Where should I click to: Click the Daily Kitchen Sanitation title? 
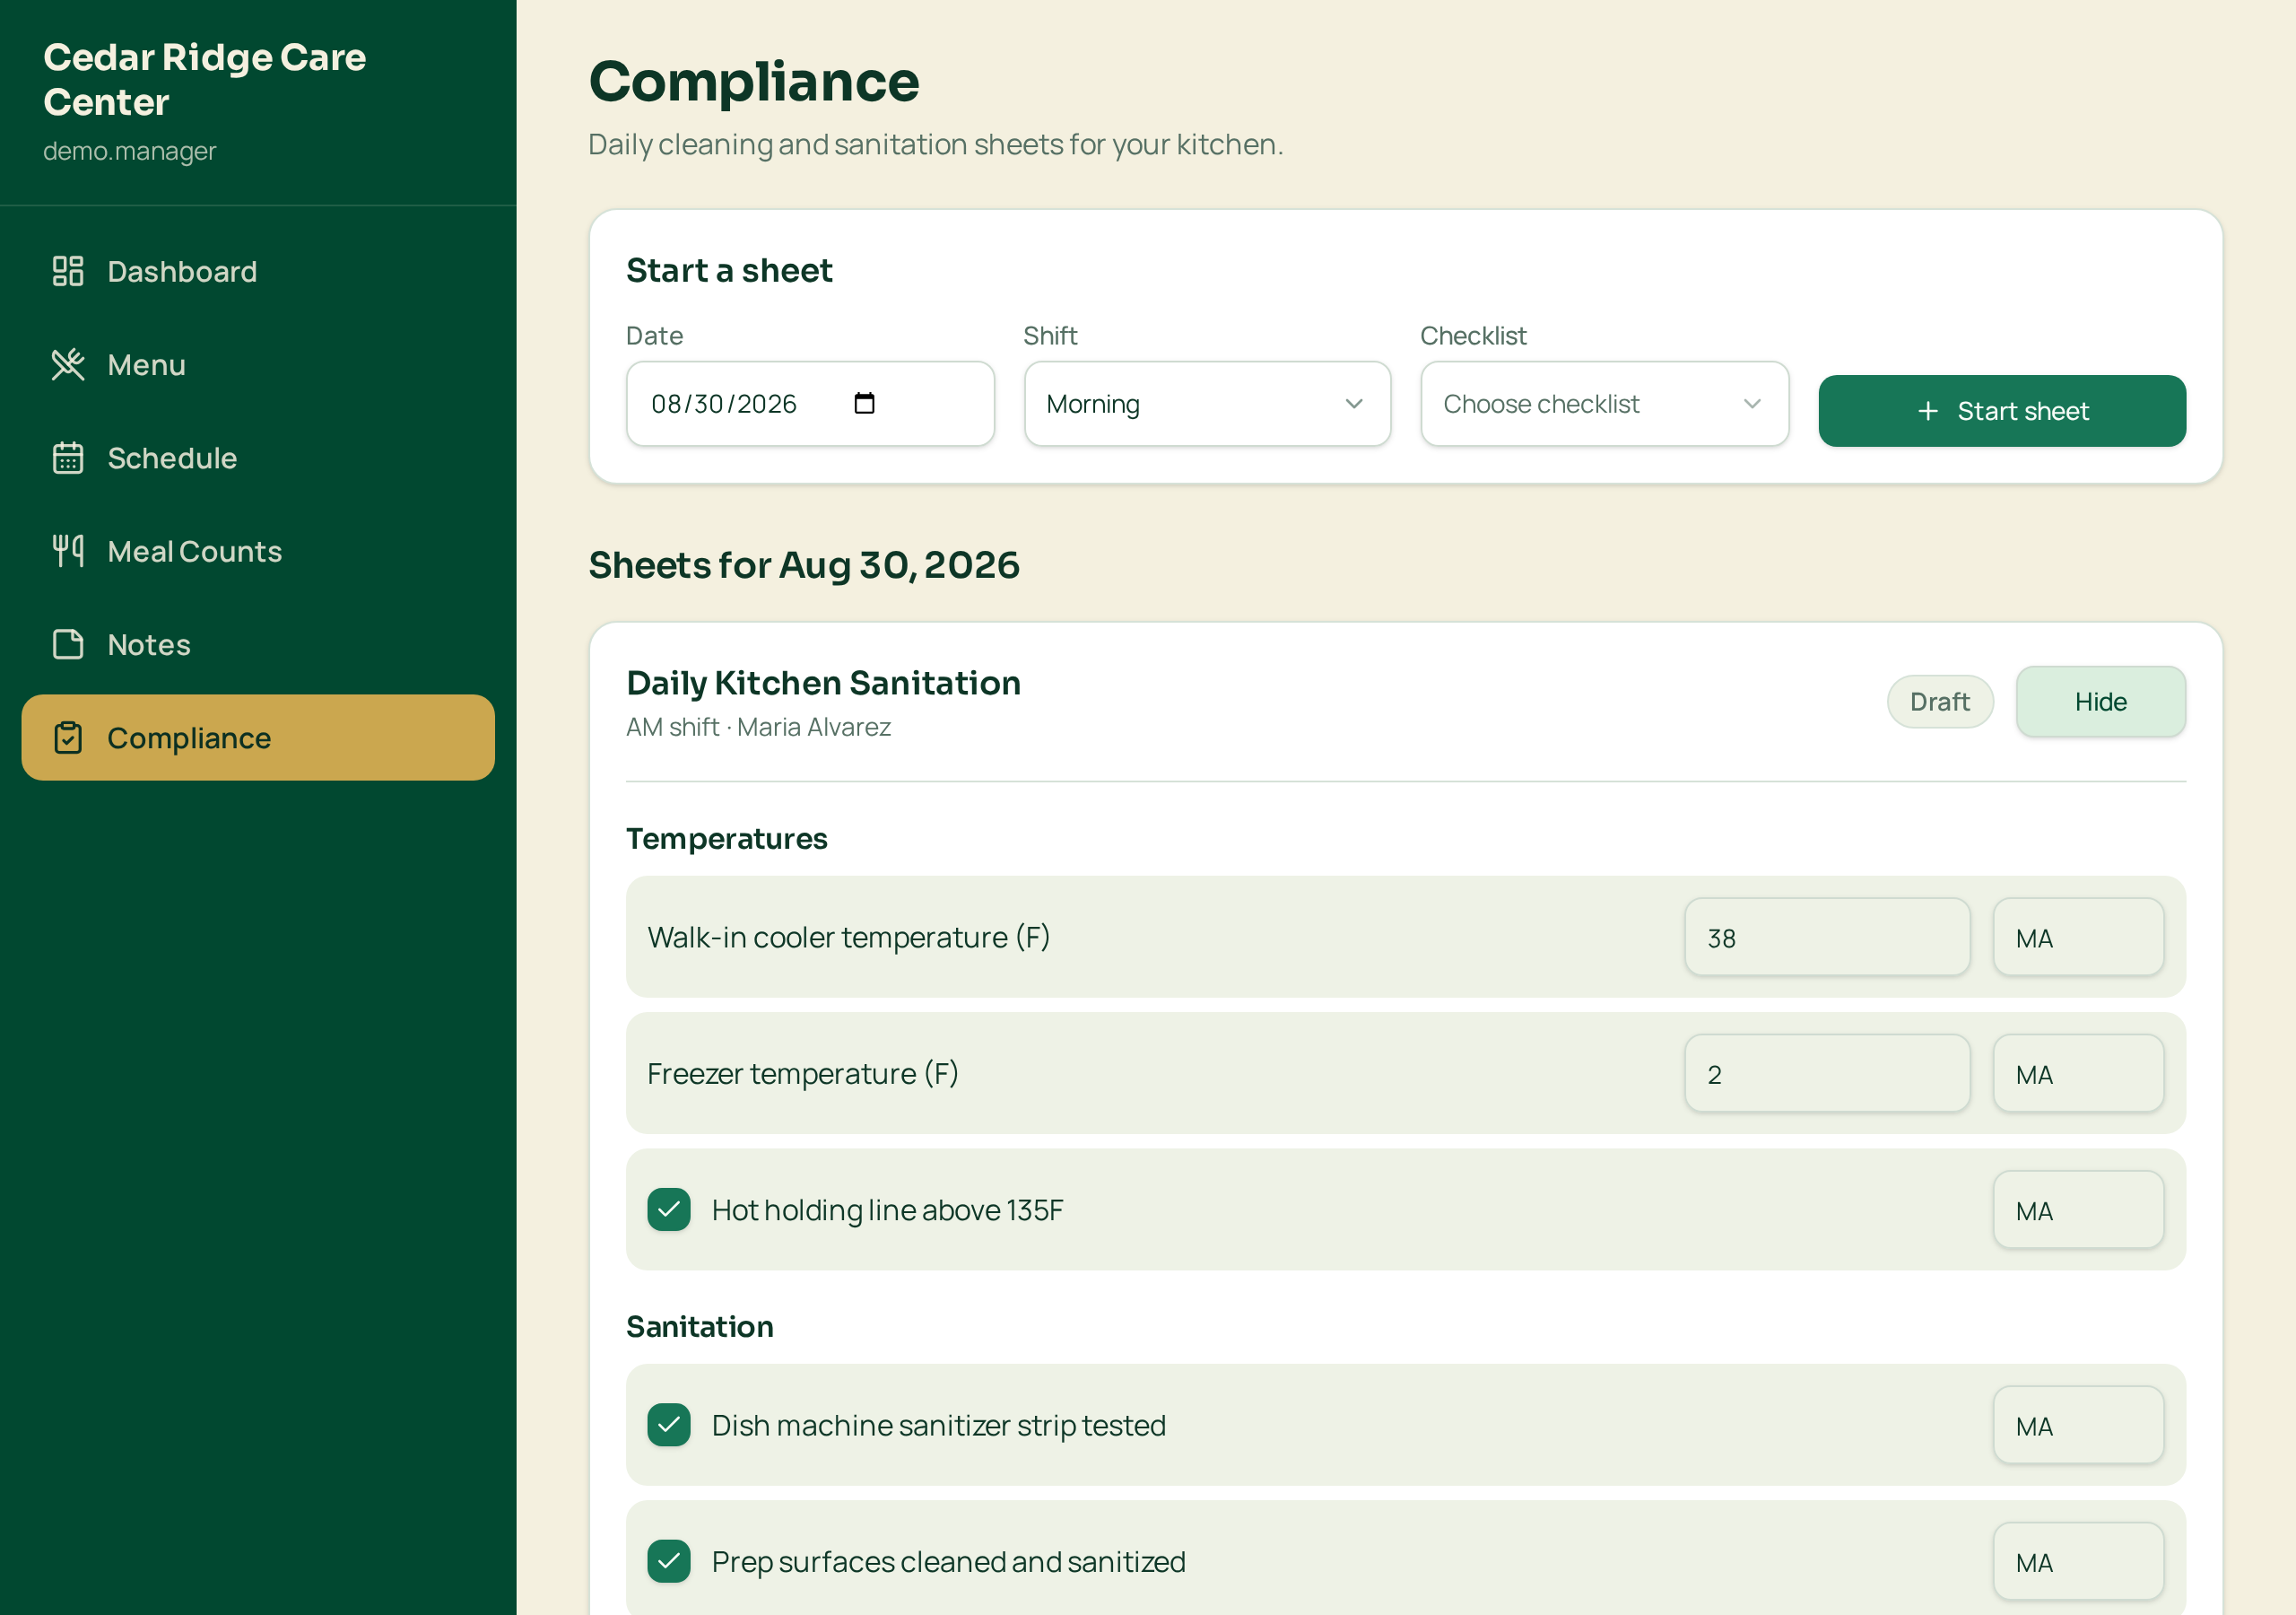click(x=823, y=683)
